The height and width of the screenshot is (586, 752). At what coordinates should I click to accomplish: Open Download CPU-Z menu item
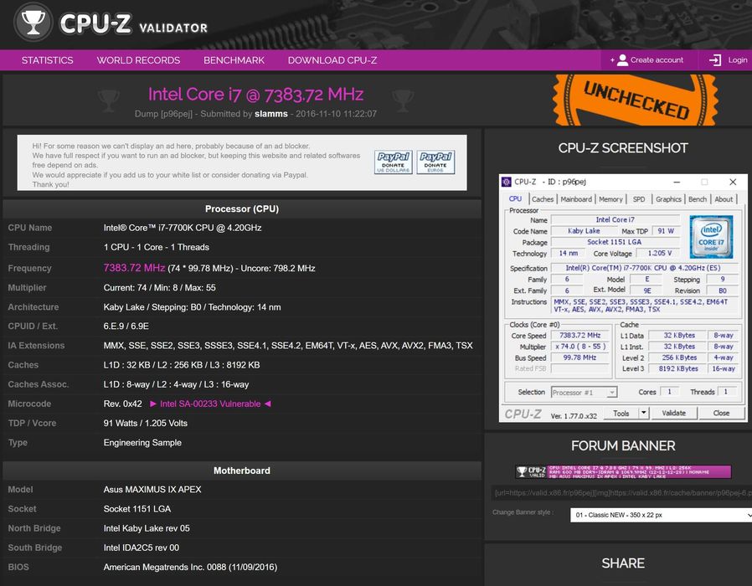(x=332, y=60)
